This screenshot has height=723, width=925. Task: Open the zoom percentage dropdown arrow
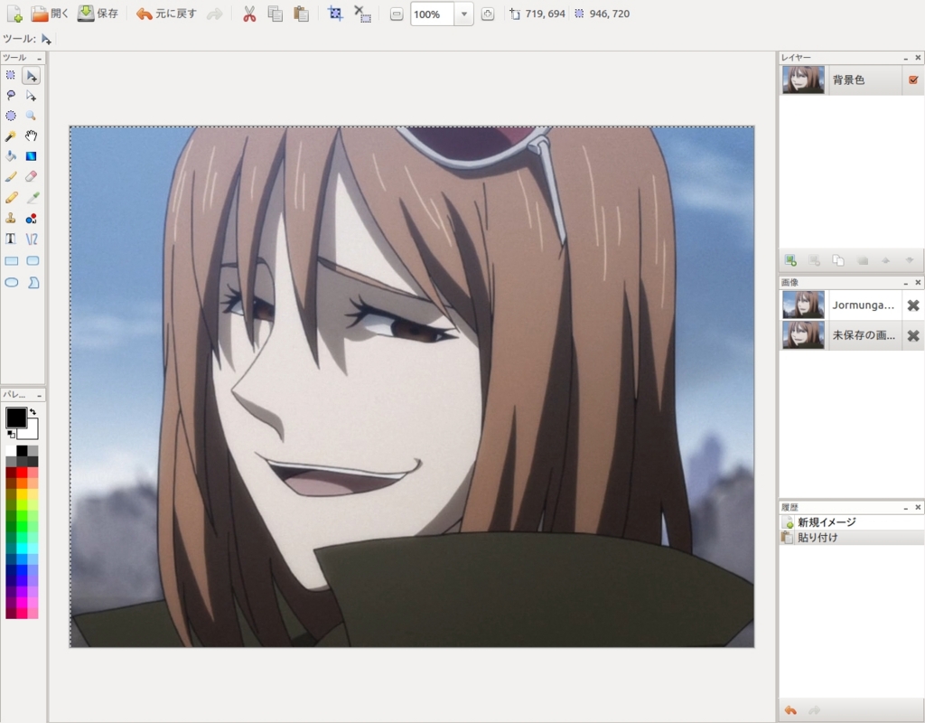pos(464,14)
